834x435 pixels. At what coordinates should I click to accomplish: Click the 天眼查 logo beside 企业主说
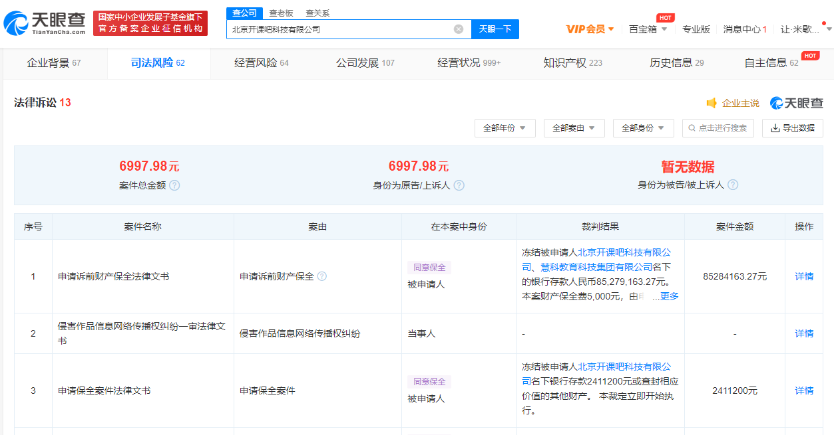pos(797,103)
